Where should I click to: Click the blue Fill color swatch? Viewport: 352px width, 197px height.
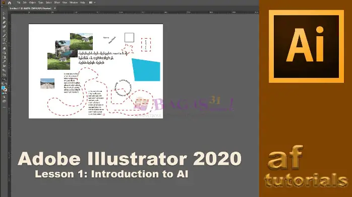tap(3, 87)
